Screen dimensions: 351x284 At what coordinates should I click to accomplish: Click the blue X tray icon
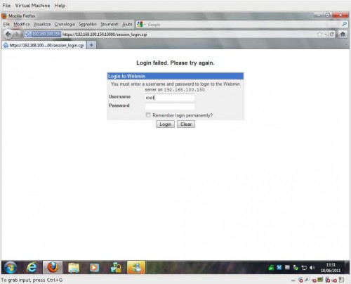(279, 267)
